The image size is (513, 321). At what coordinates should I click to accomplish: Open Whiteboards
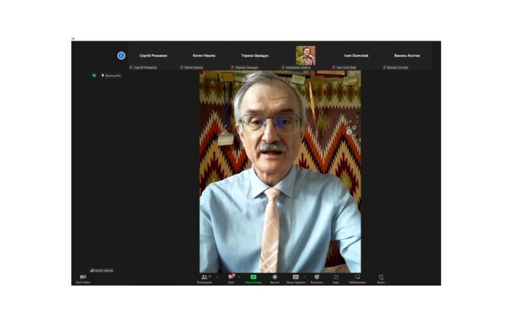(357, 277)
